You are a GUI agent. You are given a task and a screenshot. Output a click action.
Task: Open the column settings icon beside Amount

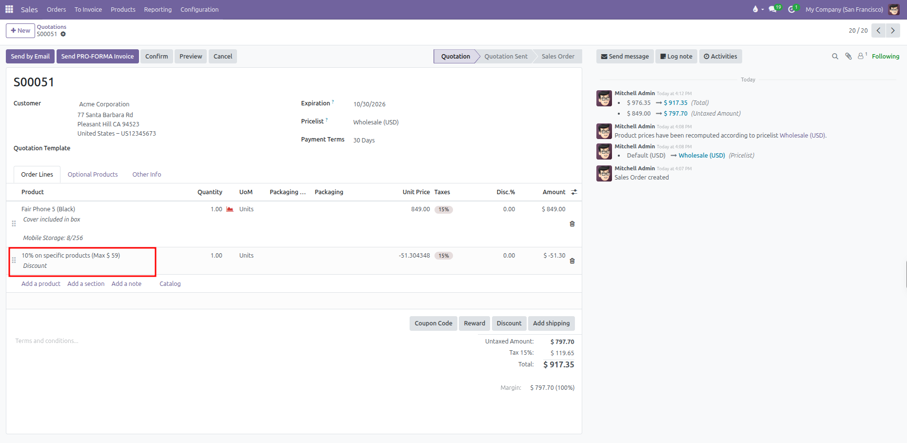point(574,192)
